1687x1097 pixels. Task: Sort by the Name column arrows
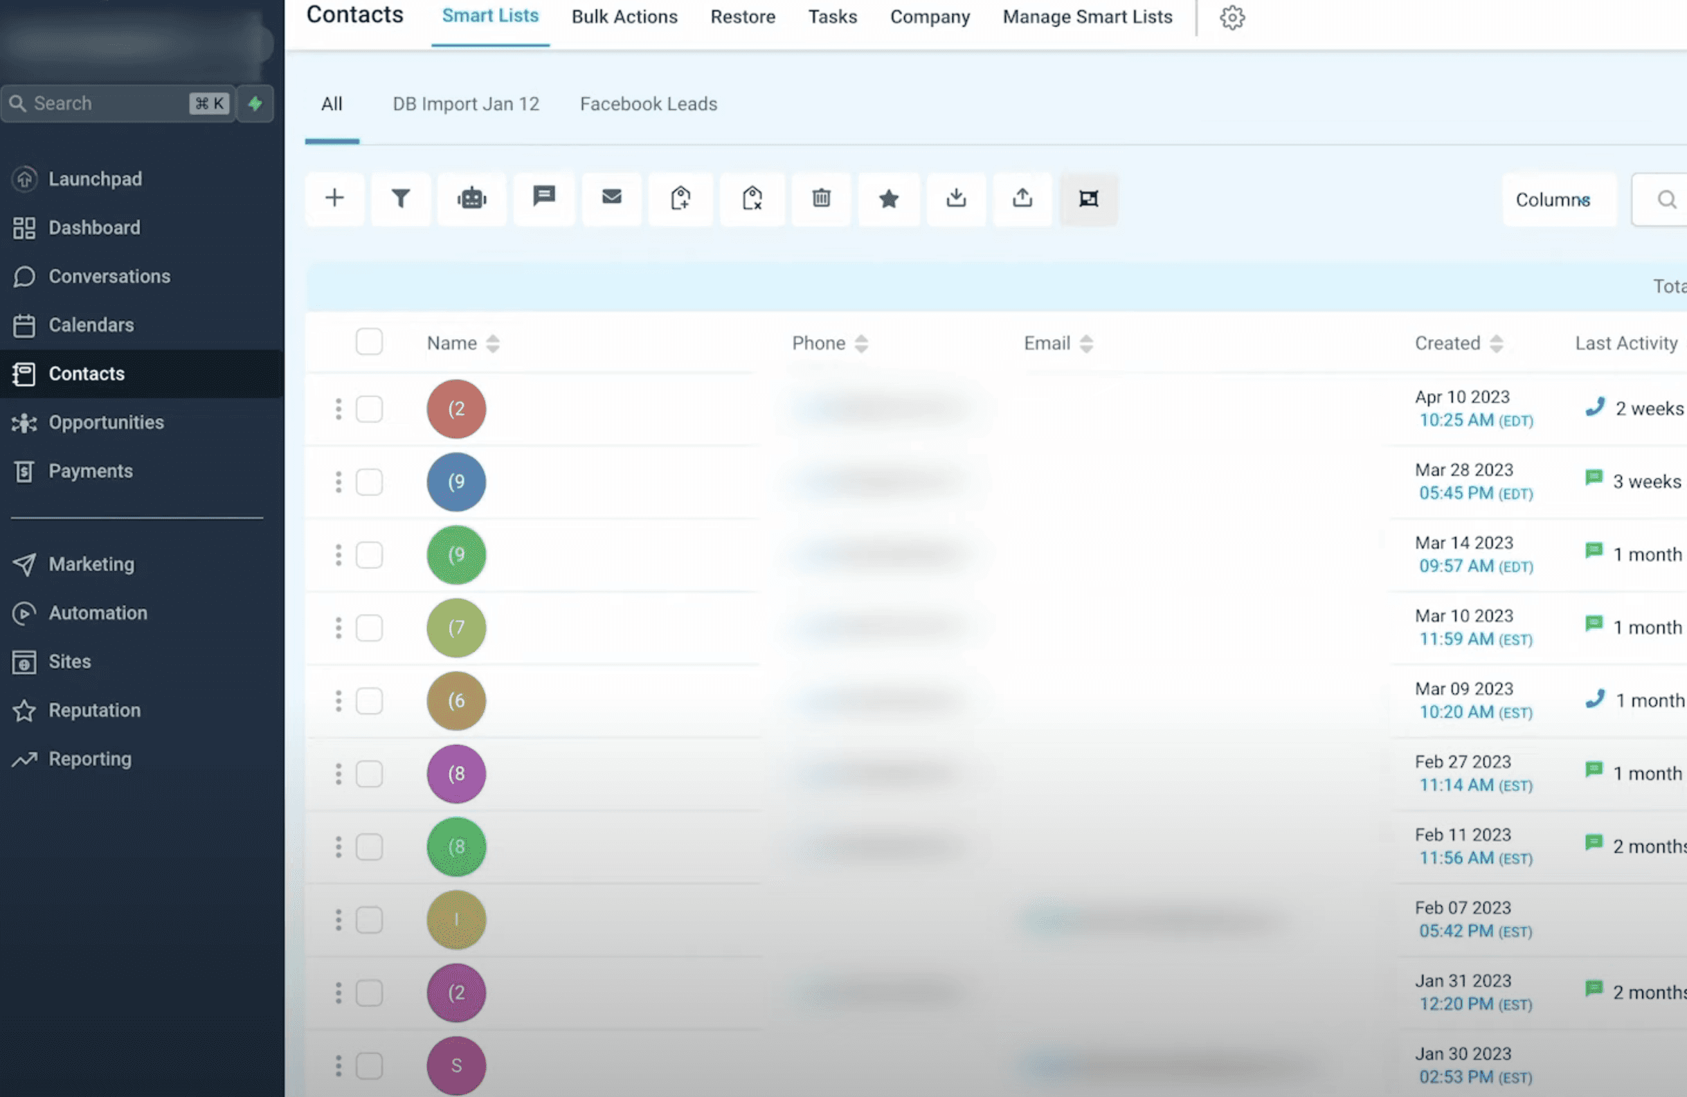[x=493, y=344]
